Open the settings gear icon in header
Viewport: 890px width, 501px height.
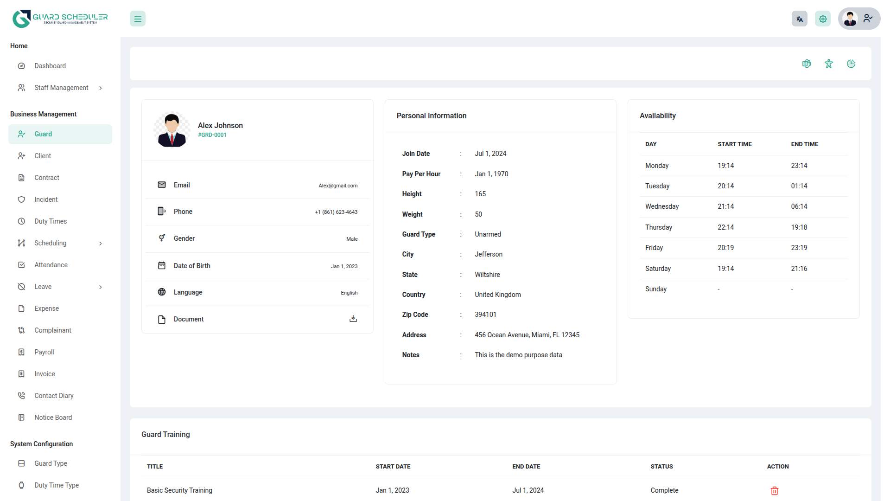tap(823, 19)
